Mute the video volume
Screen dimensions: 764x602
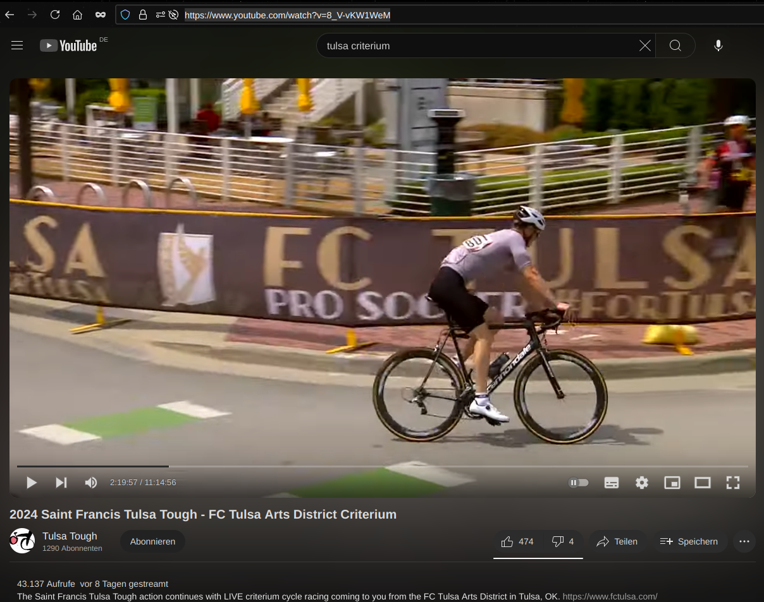(x=91, y=483)
